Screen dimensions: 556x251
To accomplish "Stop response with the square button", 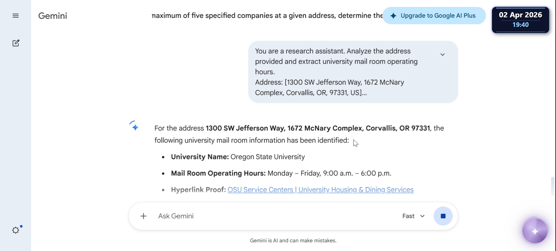I will [443, 216].
